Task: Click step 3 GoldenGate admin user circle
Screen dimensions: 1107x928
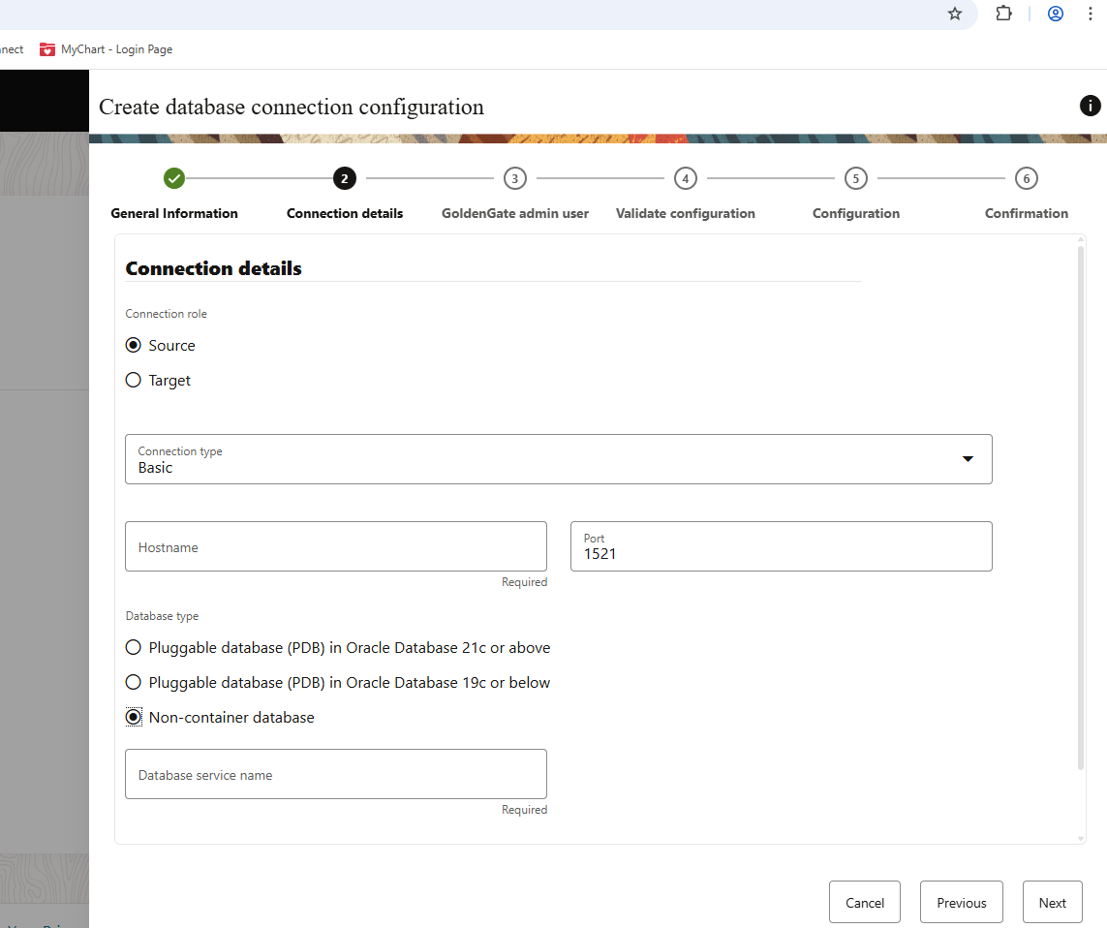Action: pyautogui.click(x=514, y=178)
